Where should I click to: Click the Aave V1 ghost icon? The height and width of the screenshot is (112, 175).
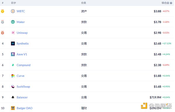pos(13,54)
